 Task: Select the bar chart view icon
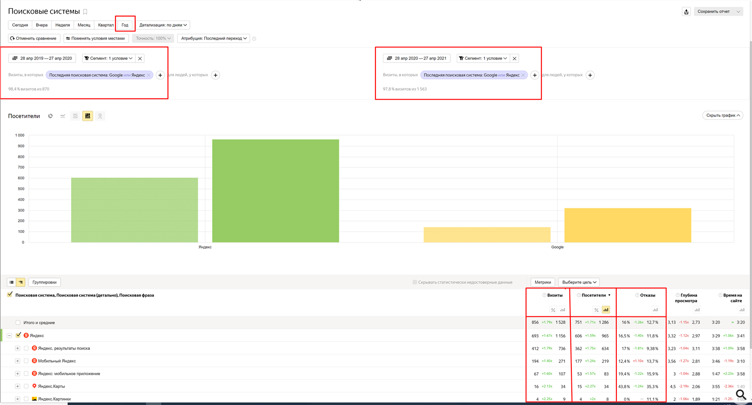88,116
